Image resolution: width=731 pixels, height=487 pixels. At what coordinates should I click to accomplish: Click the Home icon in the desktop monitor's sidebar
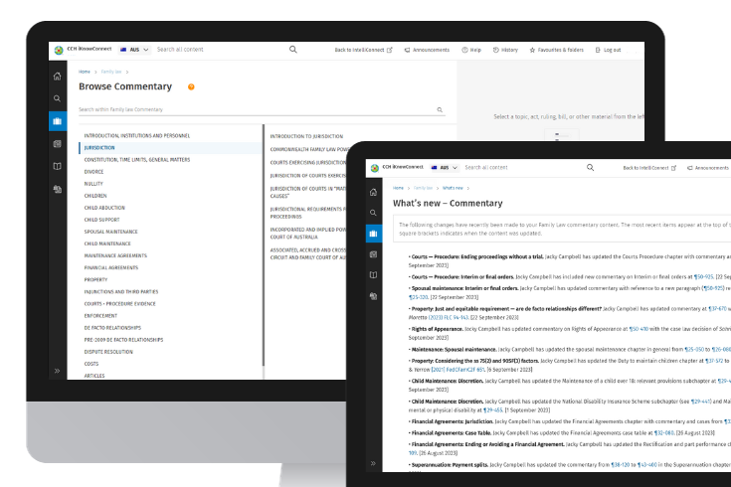(58, 76)
